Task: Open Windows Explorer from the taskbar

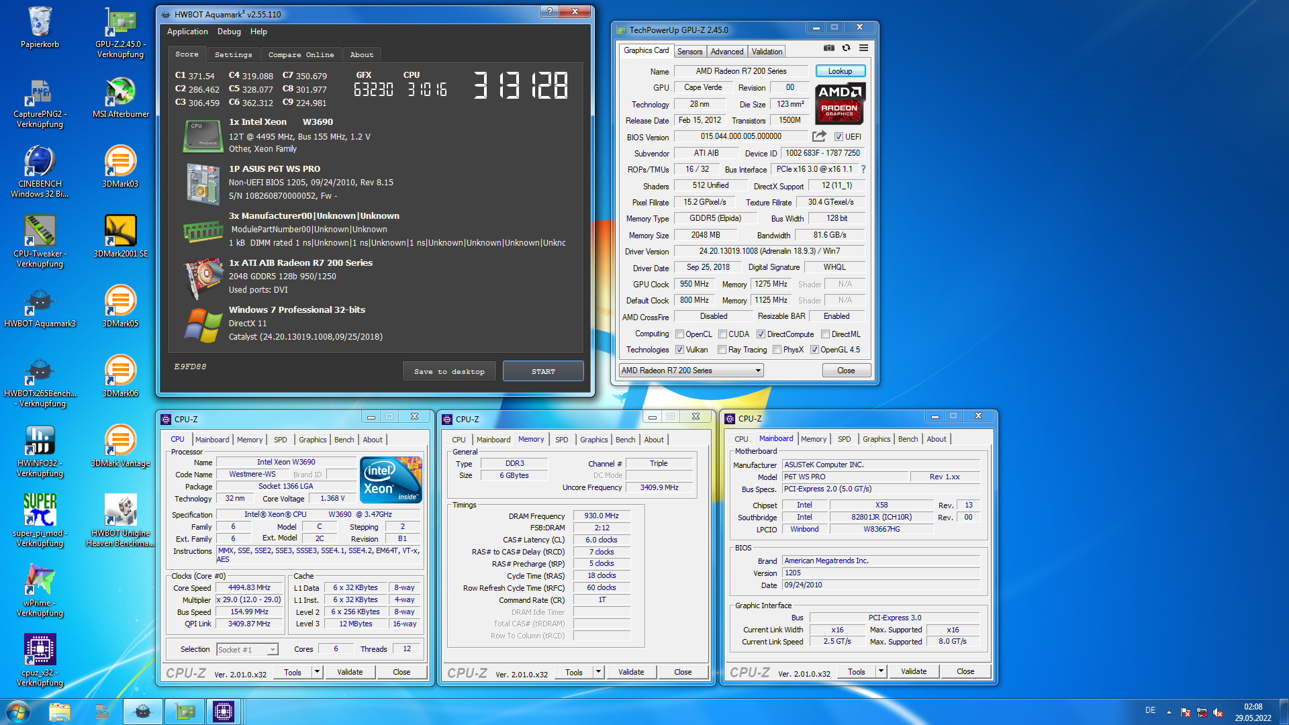Action: click(x=60, y=712)
